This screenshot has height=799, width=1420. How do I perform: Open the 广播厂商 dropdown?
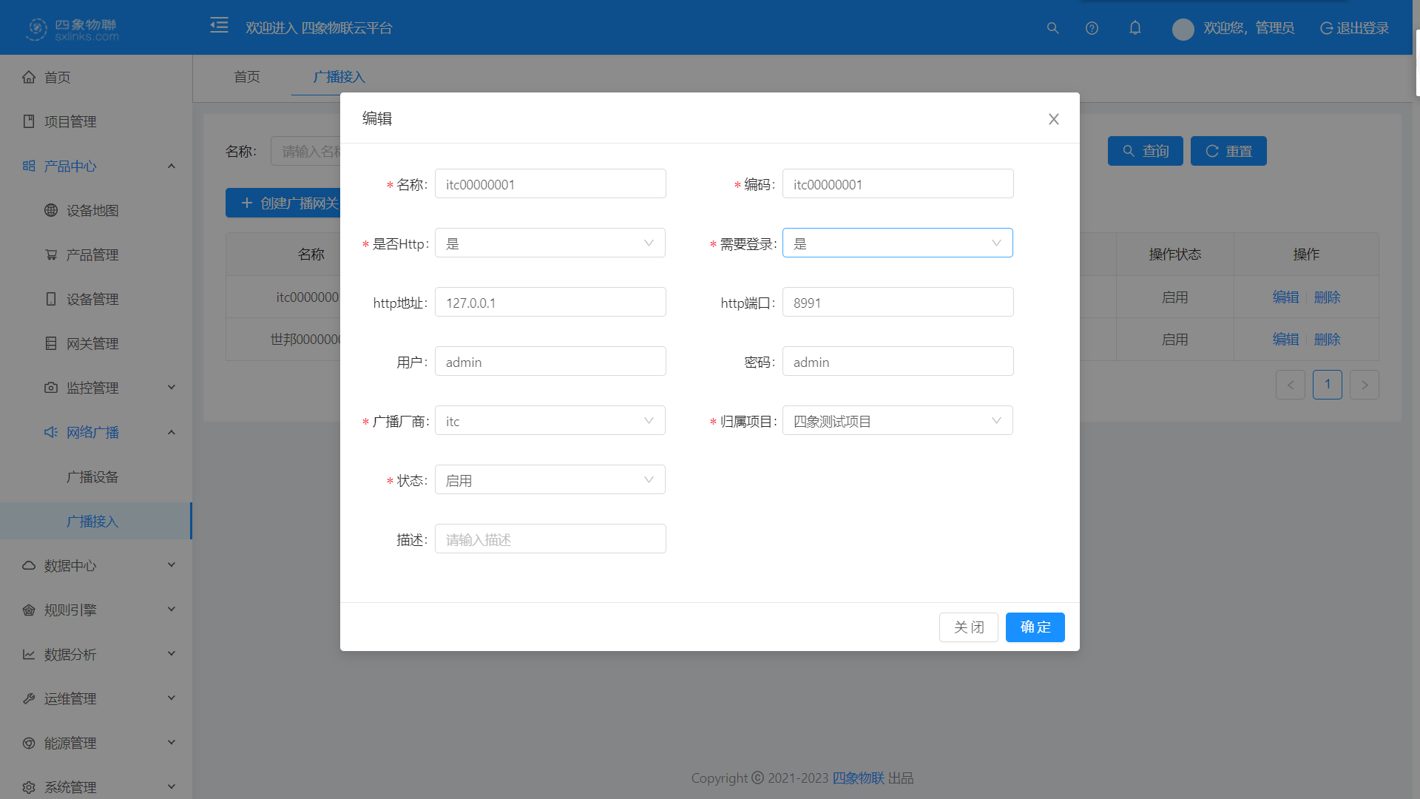pyautogui.click(x=550, y=420)
